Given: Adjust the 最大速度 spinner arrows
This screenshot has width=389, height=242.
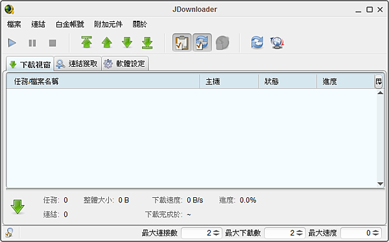Looking at the screenshot, I should (x=376, y=233).
